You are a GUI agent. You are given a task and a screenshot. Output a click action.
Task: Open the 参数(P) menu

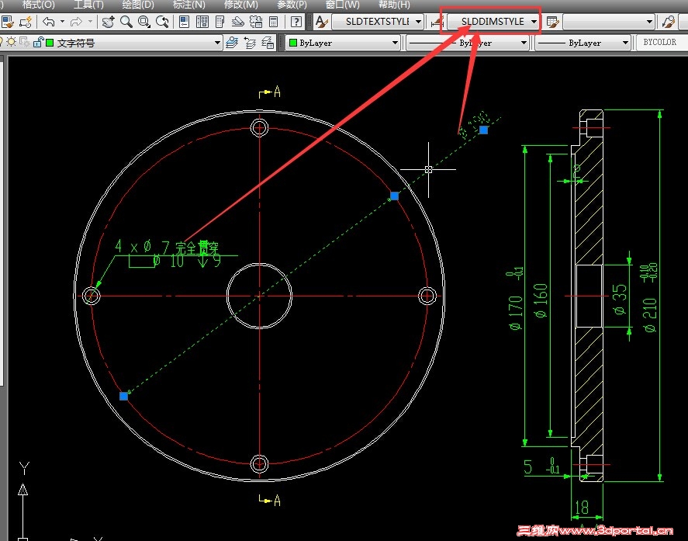click(292, 5)
